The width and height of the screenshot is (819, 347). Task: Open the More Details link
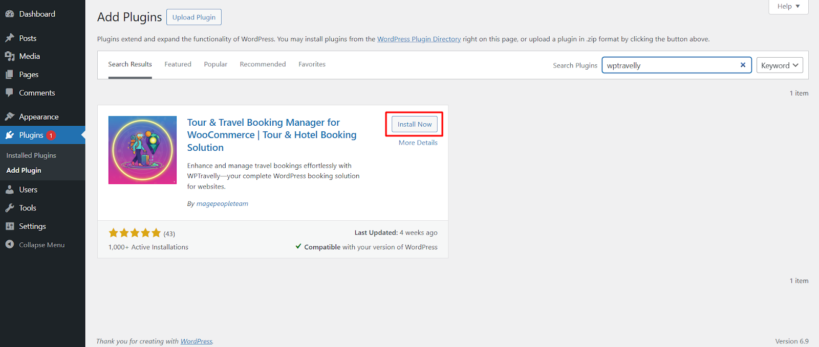click(418, 143)
